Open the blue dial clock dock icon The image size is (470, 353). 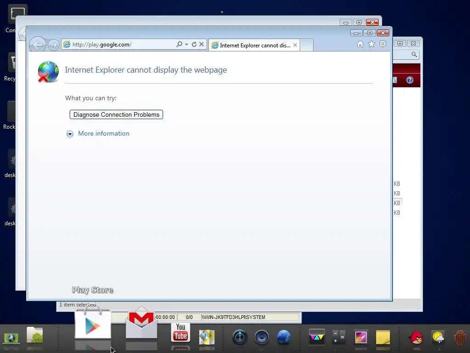coord(240,337)
